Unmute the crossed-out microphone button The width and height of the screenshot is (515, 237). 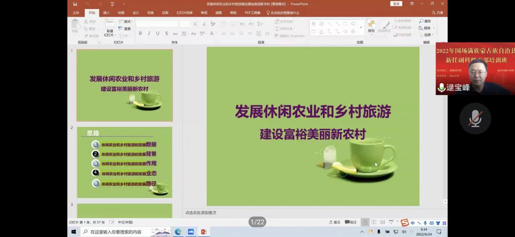pos(475,118)
